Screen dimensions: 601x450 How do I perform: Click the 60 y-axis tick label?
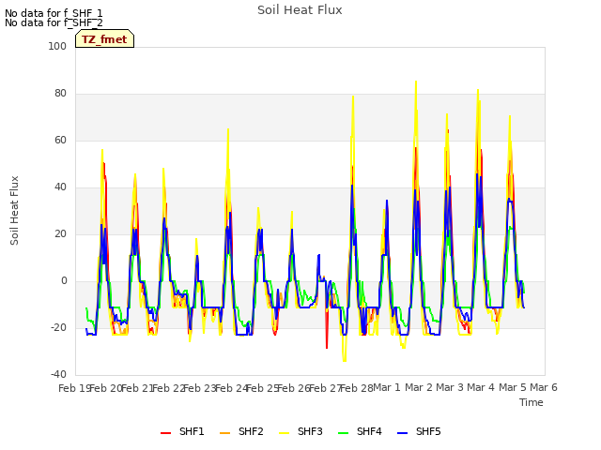click(x=60, y=140)
